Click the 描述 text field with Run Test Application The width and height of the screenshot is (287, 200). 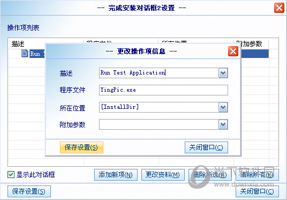[159, 73]
